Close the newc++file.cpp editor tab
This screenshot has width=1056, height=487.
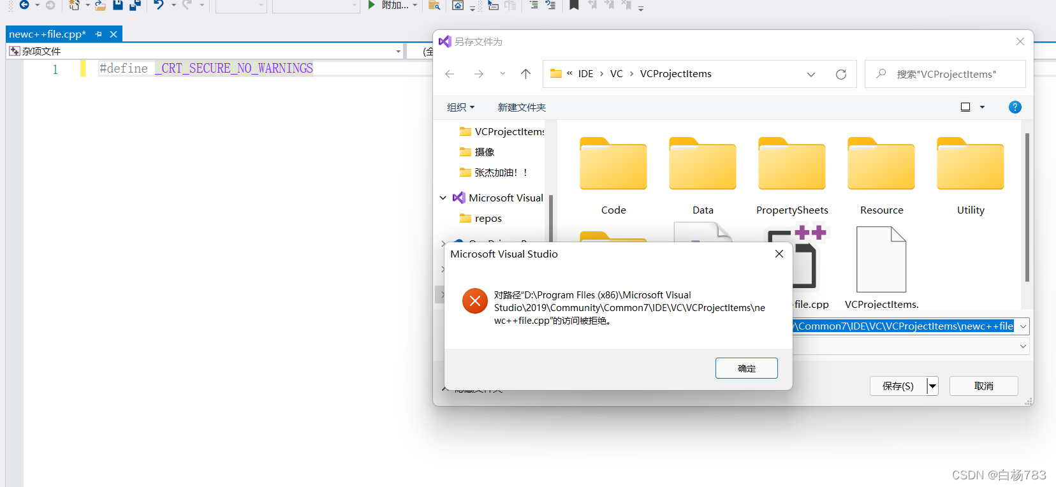(x=114, y=34)
